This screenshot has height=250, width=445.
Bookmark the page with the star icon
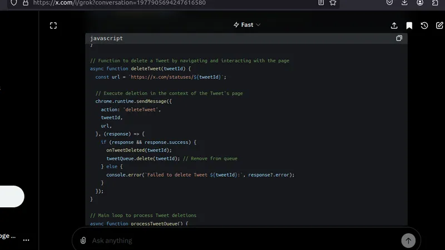(333, 3)
